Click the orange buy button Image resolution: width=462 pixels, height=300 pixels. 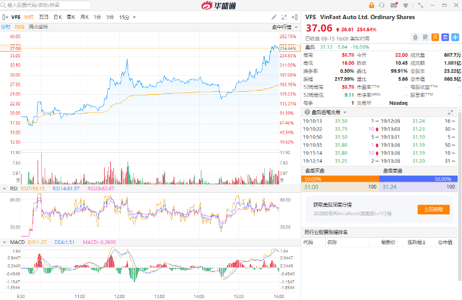[435, 37]
